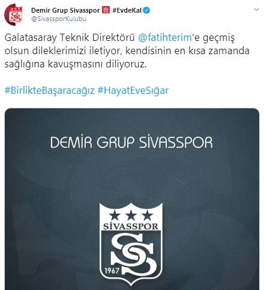
Task: Click the blue verified badge
Action: (147, 10)
